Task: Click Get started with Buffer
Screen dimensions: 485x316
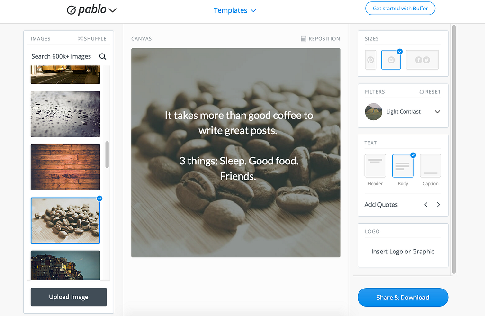Action: 400,9
